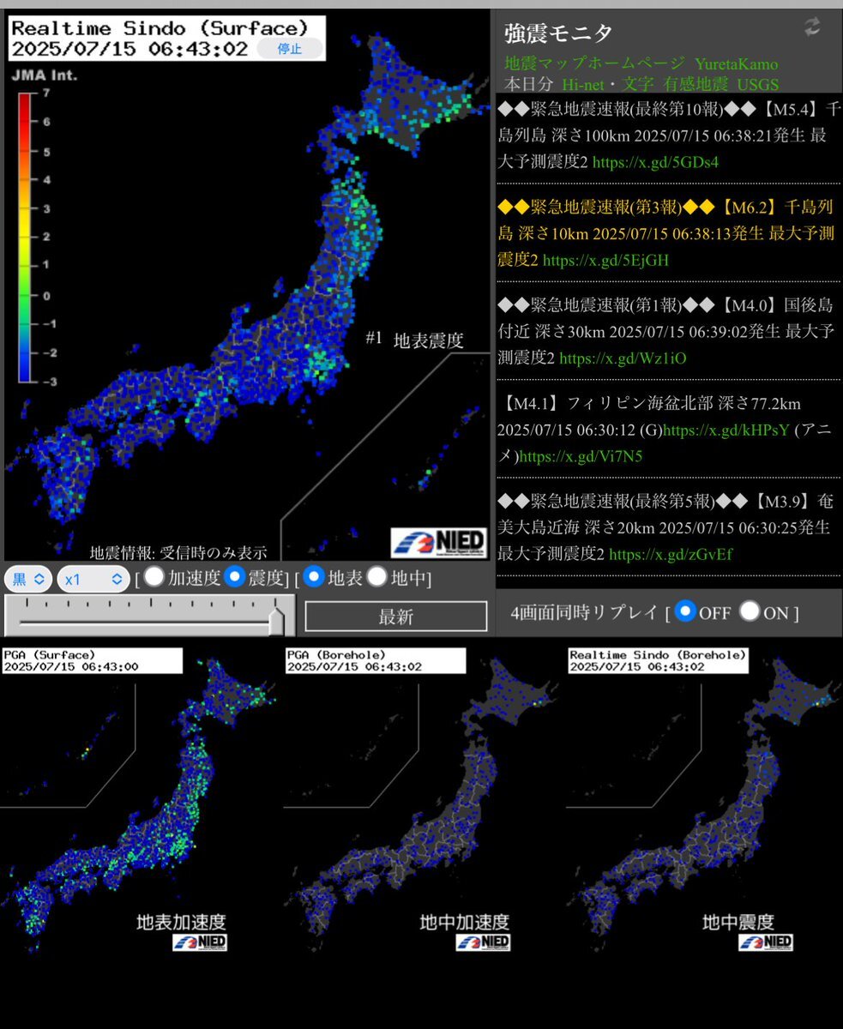Click the 地中加速度 caption
This screenshot has width=843, height=1029.
point(464,922)
